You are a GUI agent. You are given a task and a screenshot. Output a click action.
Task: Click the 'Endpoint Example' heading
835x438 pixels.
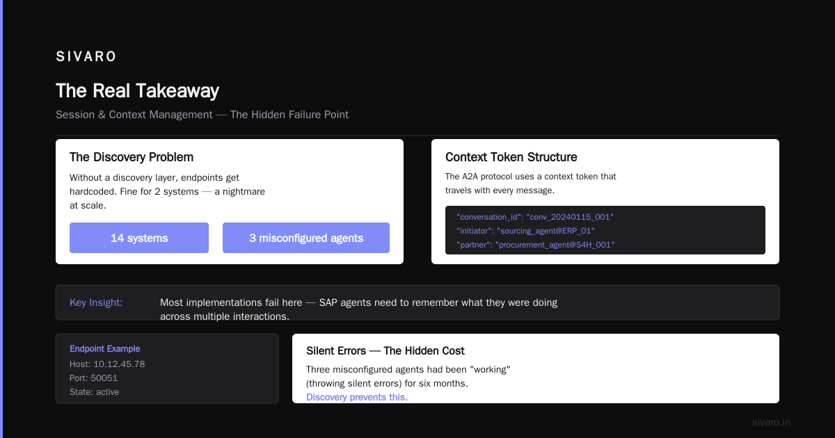[x=105, y=349]
